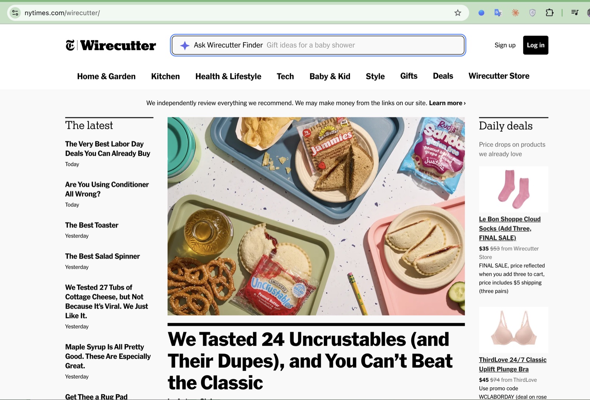Open the shield extension icon

click(x=532, y=13)
